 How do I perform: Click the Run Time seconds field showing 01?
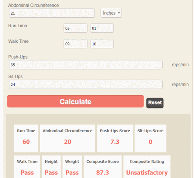pyautogui.click(x=102, y=28)
